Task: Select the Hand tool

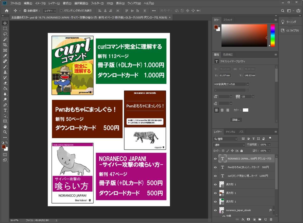Action: tap(5, 127)
